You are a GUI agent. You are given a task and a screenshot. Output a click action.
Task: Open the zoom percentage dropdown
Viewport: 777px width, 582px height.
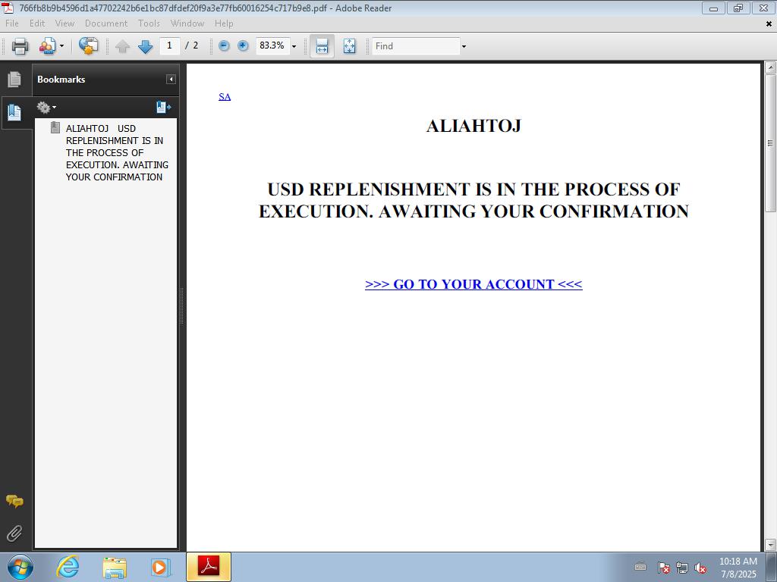(294, 46)
